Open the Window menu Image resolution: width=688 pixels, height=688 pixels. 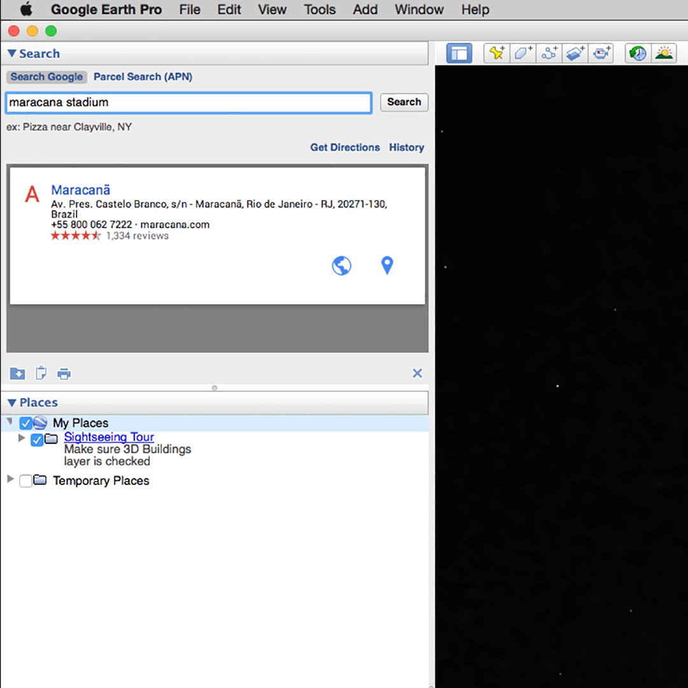419,9
